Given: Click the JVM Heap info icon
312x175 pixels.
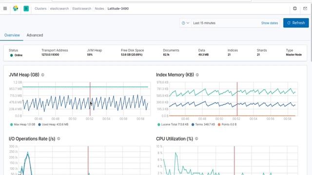Looking at the screenshot, I should tap(42, 75).
